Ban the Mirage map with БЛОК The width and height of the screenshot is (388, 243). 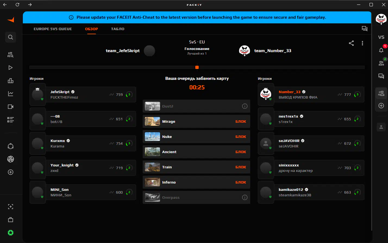[x=241, y=121]
